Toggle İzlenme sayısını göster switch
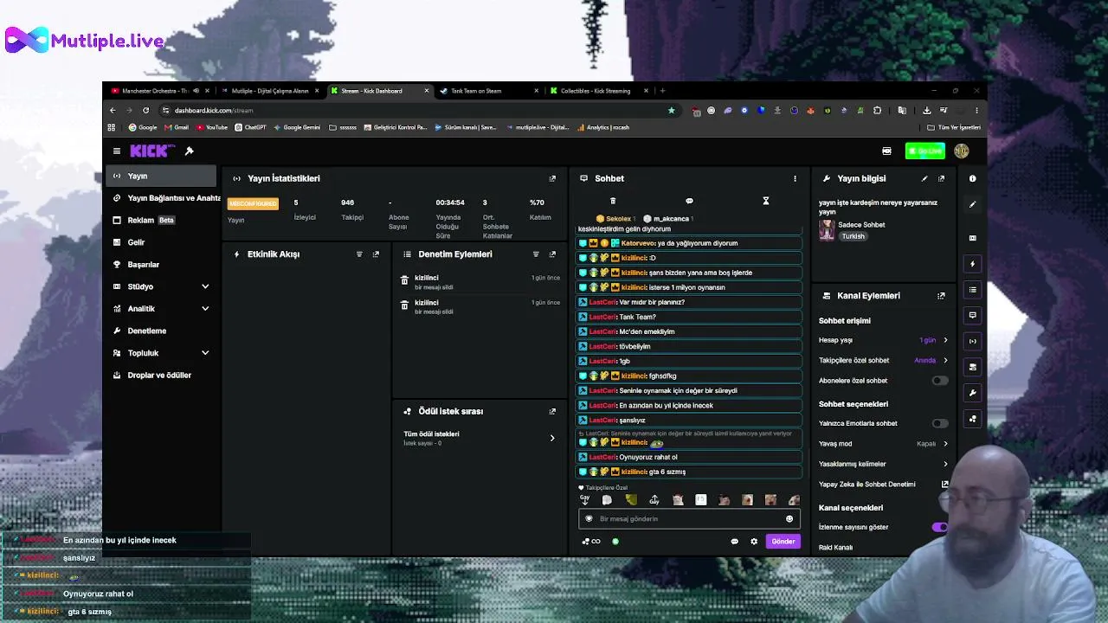 click(939, 527)
